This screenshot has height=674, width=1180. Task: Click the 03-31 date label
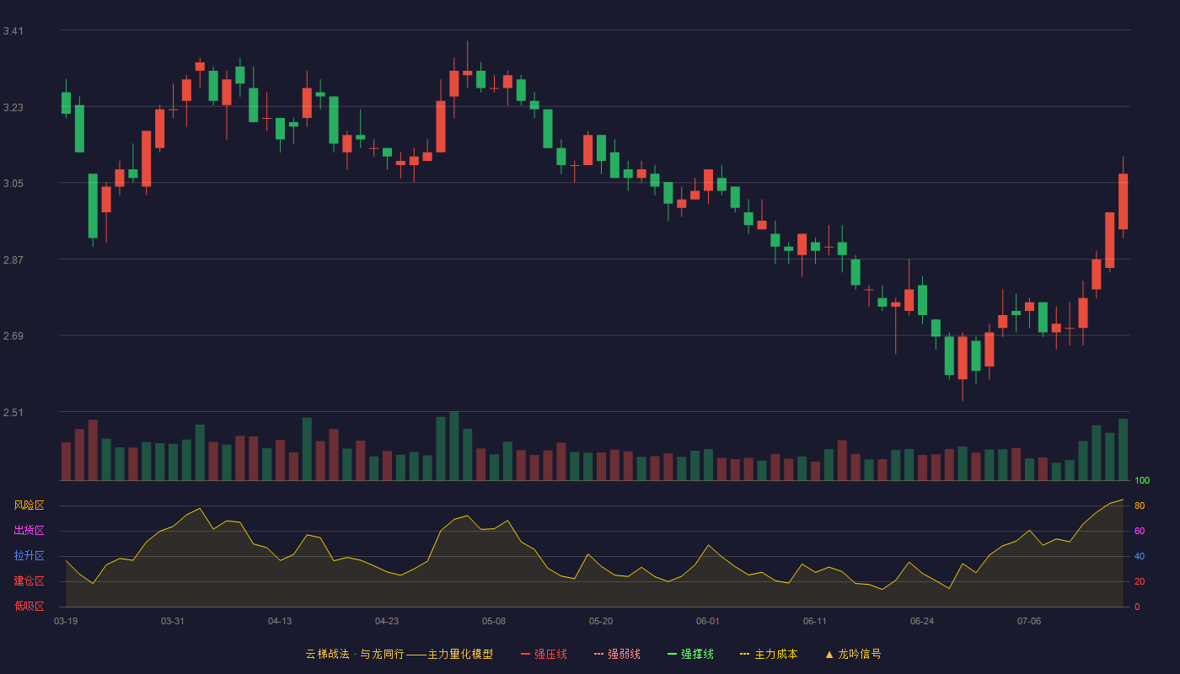173,621
